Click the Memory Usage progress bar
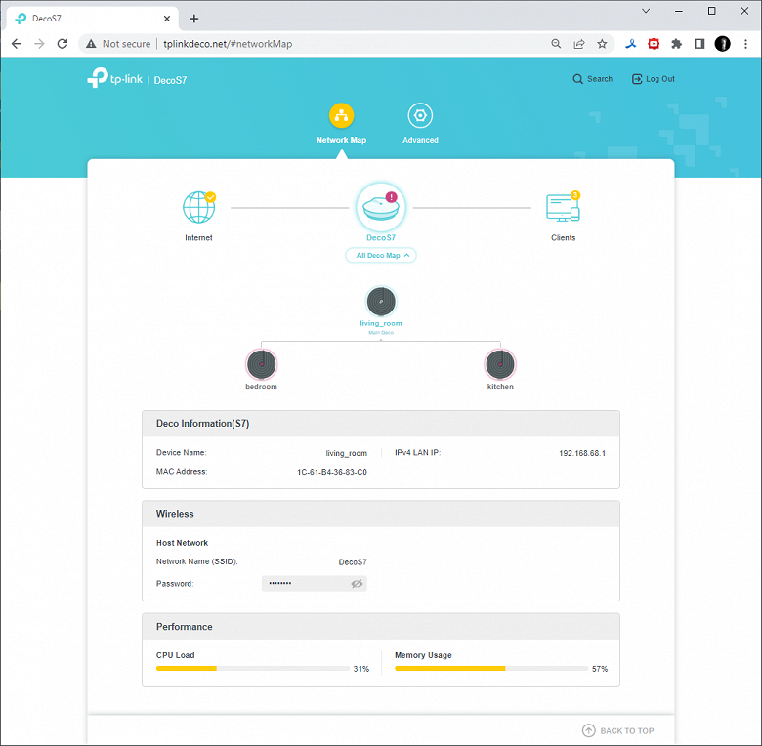This screenshot has width=762, height=746. point(491,669)
